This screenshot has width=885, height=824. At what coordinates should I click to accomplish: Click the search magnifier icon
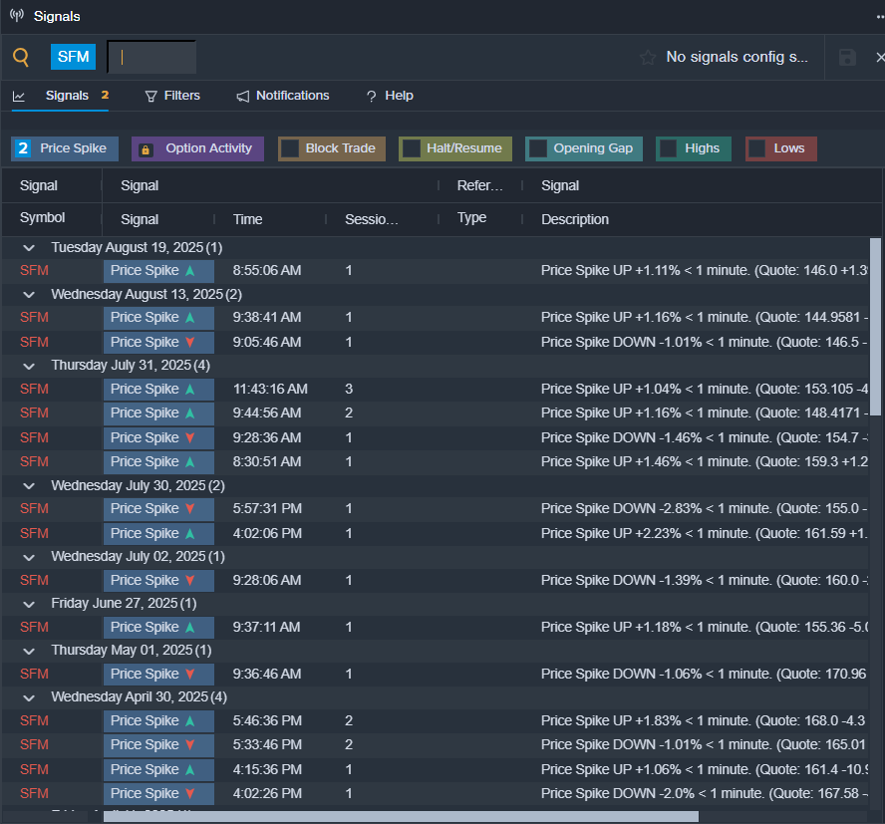click(21, 57)
